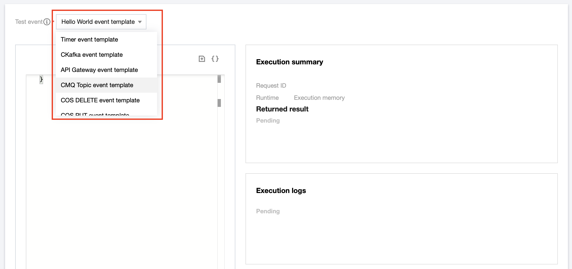Select CMQ Topic event template
The width and height of the screenshot is (572, 269).
coord(97,85)
